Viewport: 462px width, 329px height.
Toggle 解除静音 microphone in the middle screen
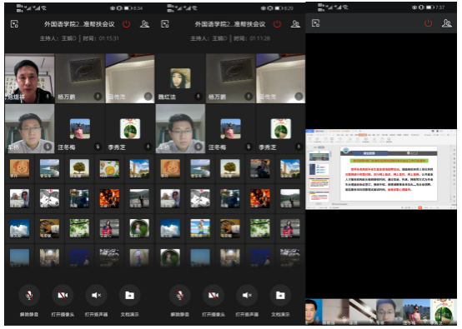[x=180, y=295]
